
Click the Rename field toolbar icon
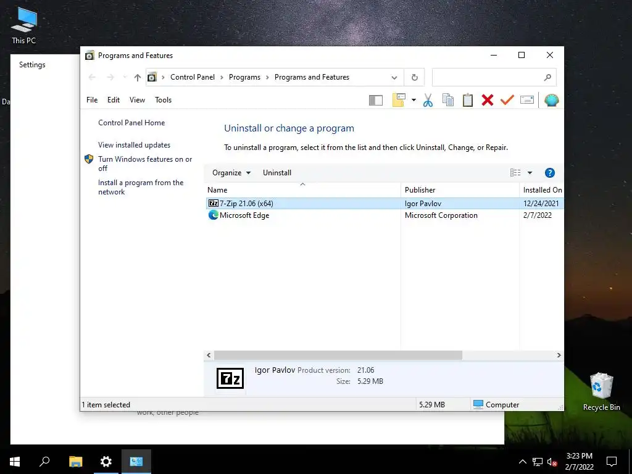pyautogui.click(x=527, y=99)
